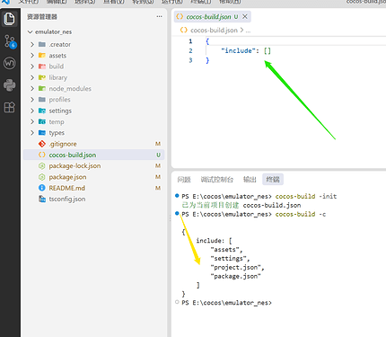Select the cocos-build.json editor tab
This screenshot has height=337, width=386.
pos(213,16)
